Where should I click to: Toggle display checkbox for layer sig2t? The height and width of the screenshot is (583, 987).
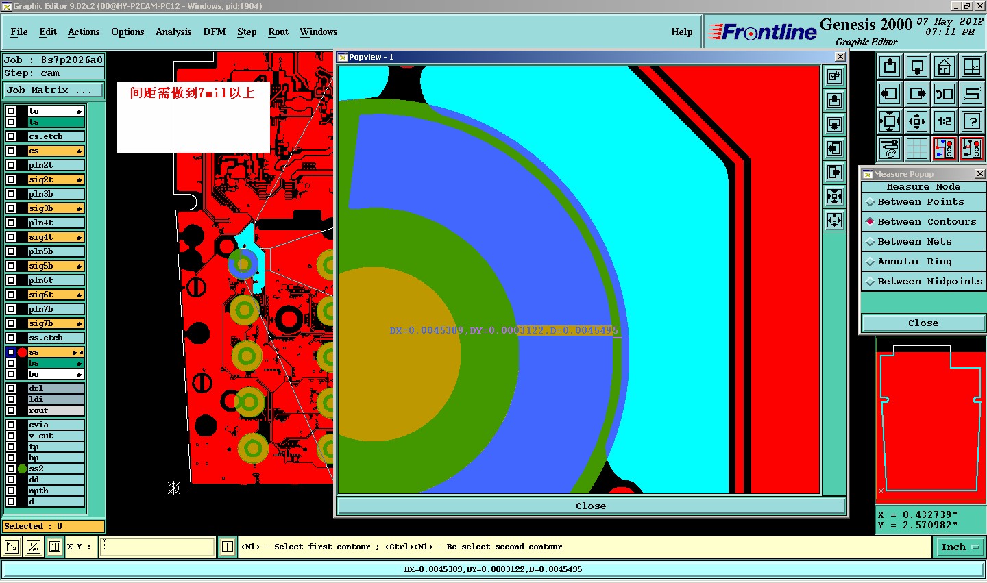point(11,179)
